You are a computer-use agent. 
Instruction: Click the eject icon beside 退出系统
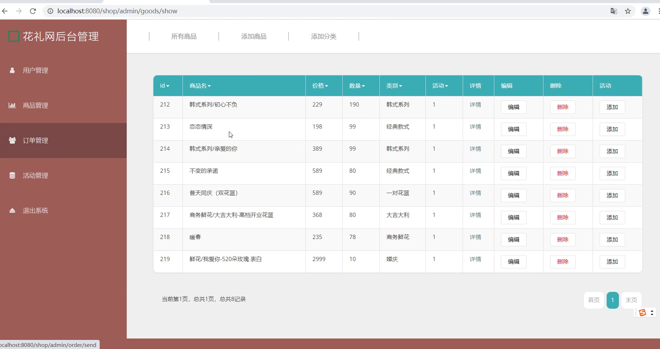tap(12, 211)
